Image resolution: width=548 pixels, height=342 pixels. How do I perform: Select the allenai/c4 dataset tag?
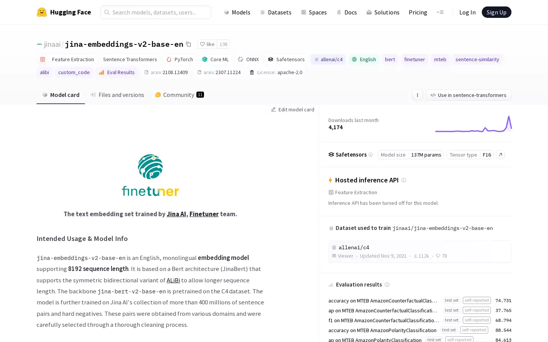pyautogui.click(x=328, y=59)
